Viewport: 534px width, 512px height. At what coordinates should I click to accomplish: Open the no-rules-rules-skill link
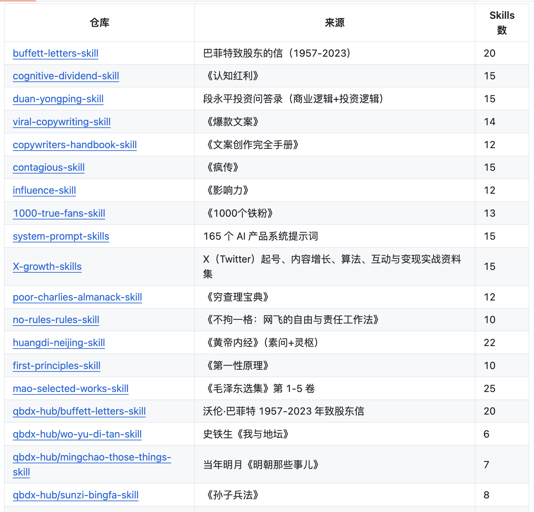coord(56,320)
